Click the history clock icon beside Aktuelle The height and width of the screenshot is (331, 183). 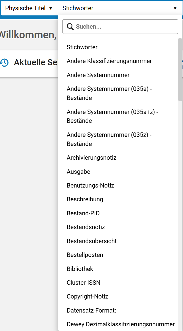pyautogui.click(x=4, y=63)
